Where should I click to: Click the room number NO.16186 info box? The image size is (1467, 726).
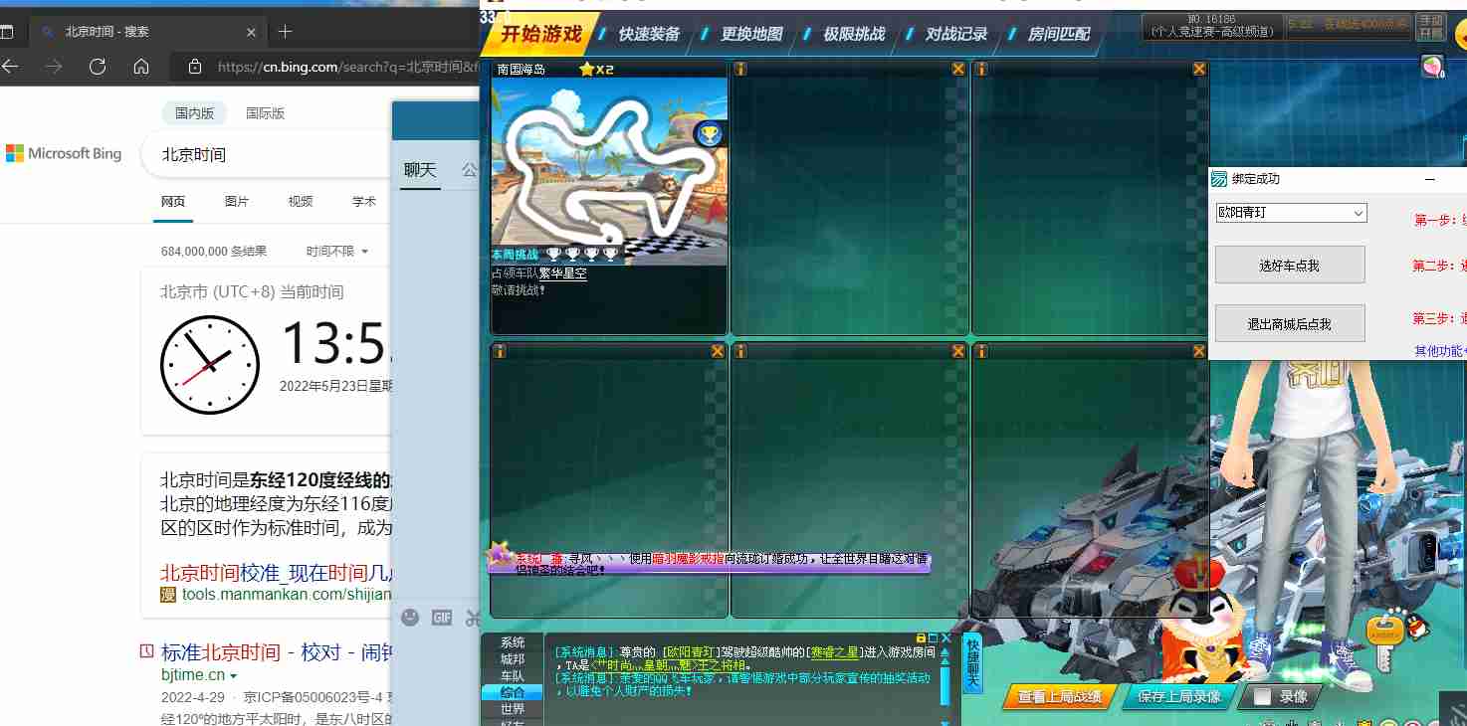coord(1211,26)
